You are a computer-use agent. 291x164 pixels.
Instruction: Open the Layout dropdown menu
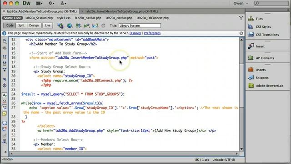click(39, 3)
